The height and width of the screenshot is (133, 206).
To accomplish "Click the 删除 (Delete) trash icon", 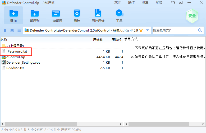I will coord(77,13).
